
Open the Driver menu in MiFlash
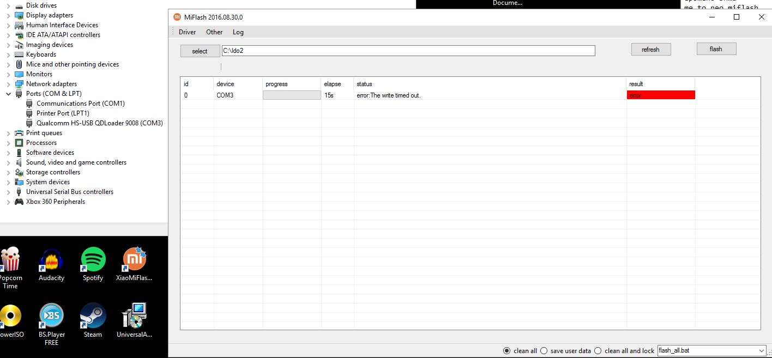pos(187,32)
